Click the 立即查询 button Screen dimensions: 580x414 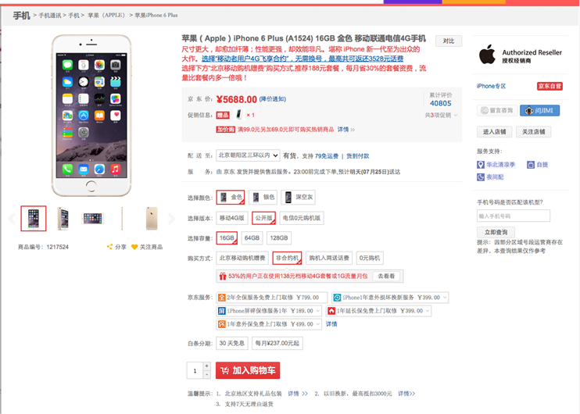pos(496,232)
